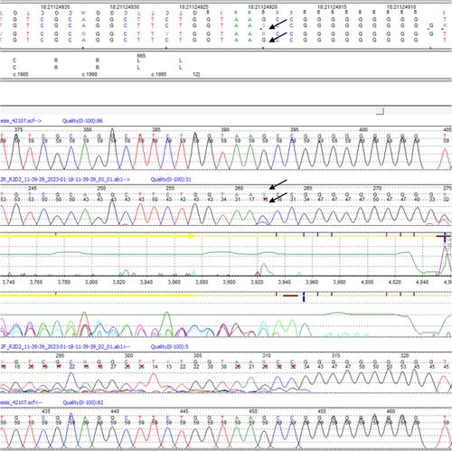Click base position 400 in the top reference trace
452x451 pixels.
click(363, 129)
